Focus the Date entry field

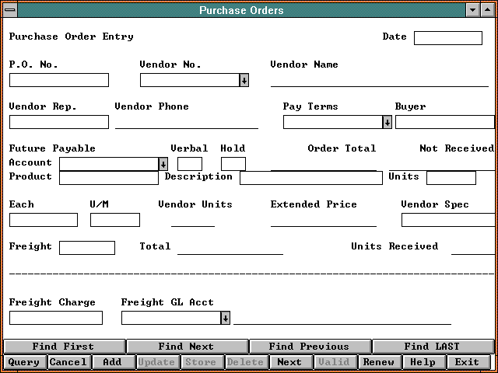pyautogui.click(x=447, y=38)
